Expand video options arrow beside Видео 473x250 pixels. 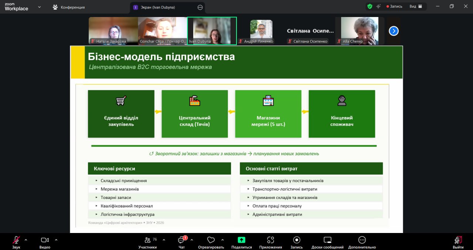coord(56,240)
